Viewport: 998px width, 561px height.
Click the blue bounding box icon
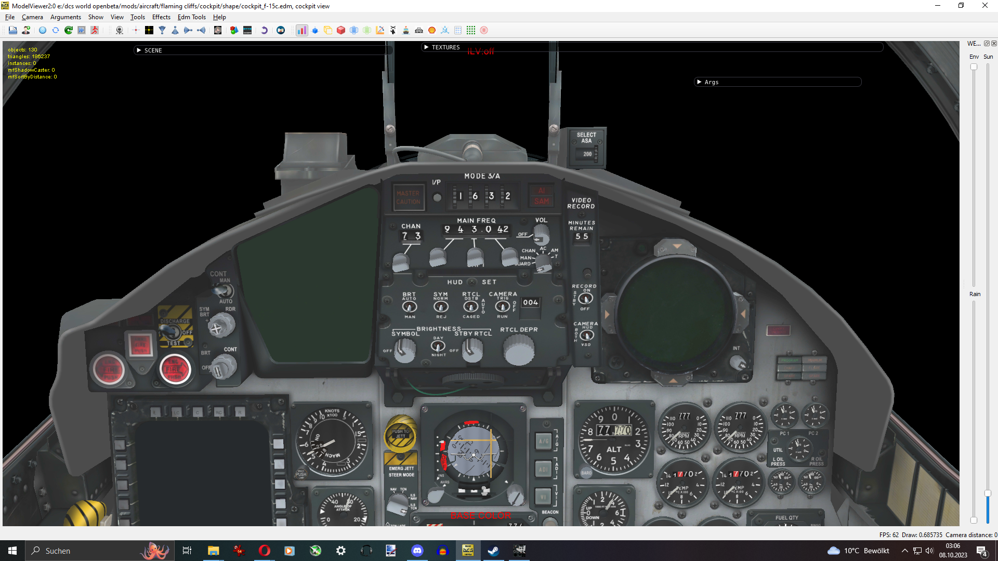pyautogui.click(x=354, y=30)
